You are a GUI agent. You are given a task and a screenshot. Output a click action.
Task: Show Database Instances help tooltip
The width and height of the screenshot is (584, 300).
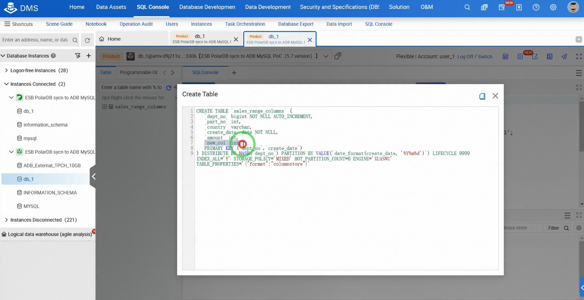(x=53, y=56)
